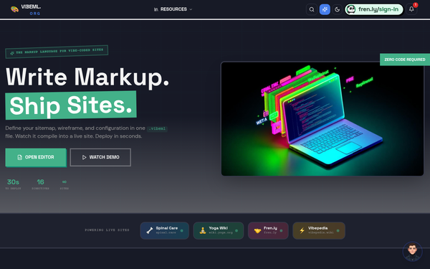This screenshot has width=430, height=269.
Task: Open the Vibepedia site card
Action: pyautogui.click(x=319, y=230)
